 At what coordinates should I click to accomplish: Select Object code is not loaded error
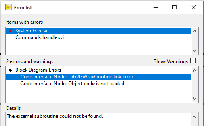[x=99, y=83]
